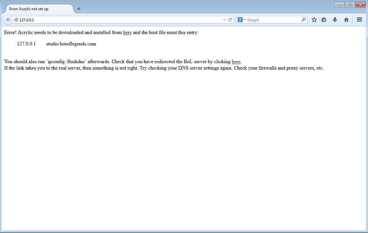Close the browser window
This screenshot has height=233, width=368.
pos(360,5)
